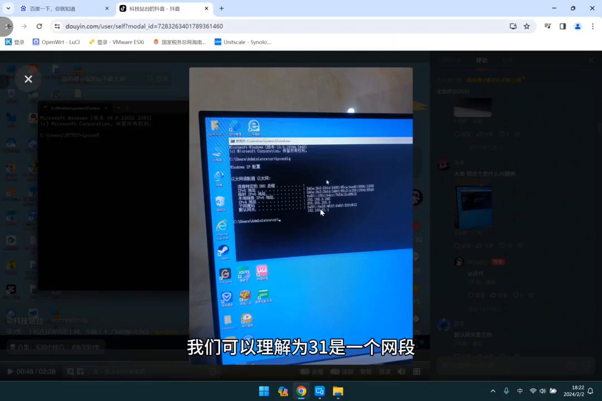Expand the tab search dropdown arrow
This screenshot has height=401, width=602.
pos(8,8)
